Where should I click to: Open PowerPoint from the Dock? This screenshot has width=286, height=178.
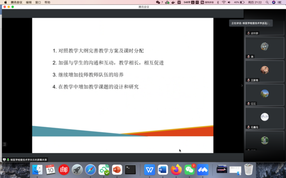[117, 170]
